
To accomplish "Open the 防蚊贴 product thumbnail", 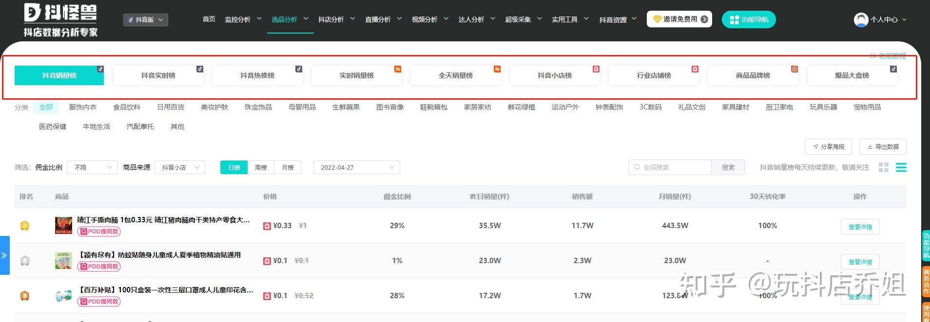I will pyautogui.click(x=63, y=261).
